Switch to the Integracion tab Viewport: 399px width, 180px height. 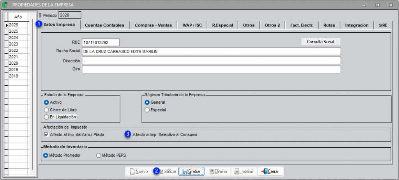(x=357, y=25)
